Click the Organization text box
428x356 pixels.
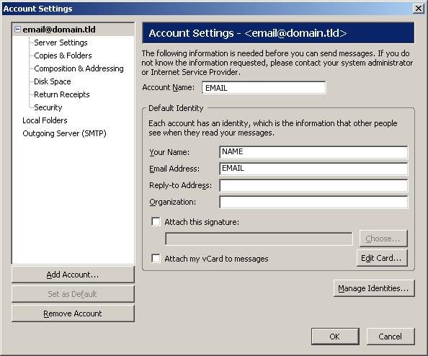pos(313,202)
